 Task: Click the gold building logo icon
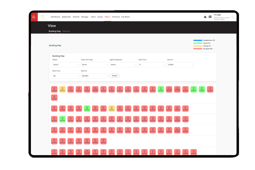point(43,17)
